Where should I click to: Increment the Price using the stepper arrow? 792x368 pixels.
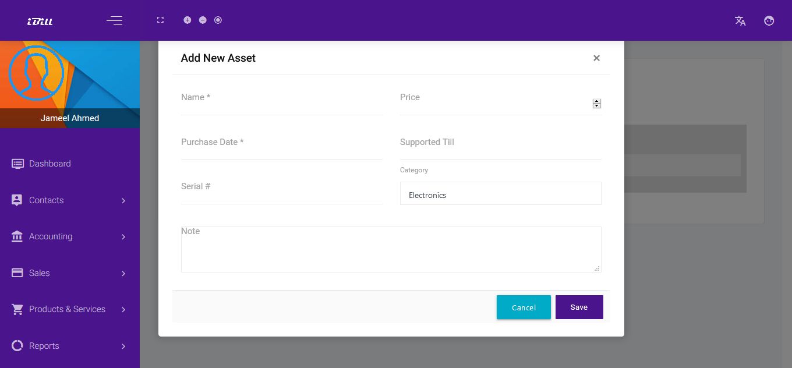pyautogui.click(x=596, y=101)
